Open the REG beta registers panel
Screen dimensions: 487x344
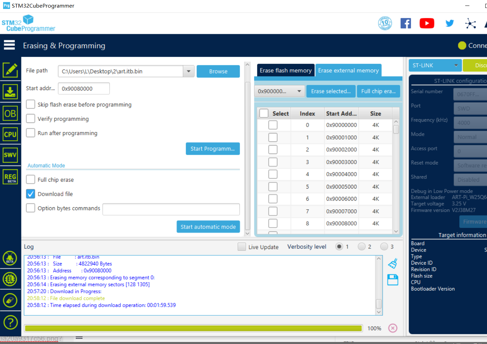point(10,177)
